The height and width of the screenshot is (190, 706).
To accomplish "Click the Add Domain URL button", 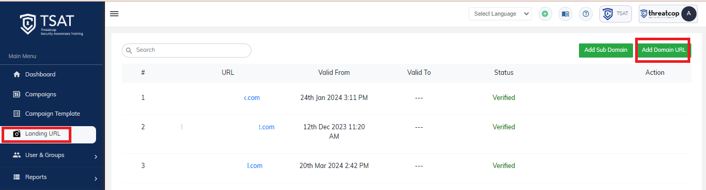I will (664, 50).
